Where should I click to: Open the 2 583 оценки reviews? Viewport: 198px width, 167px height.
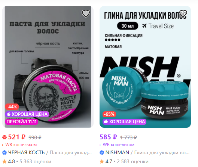[x=132, y=161]
